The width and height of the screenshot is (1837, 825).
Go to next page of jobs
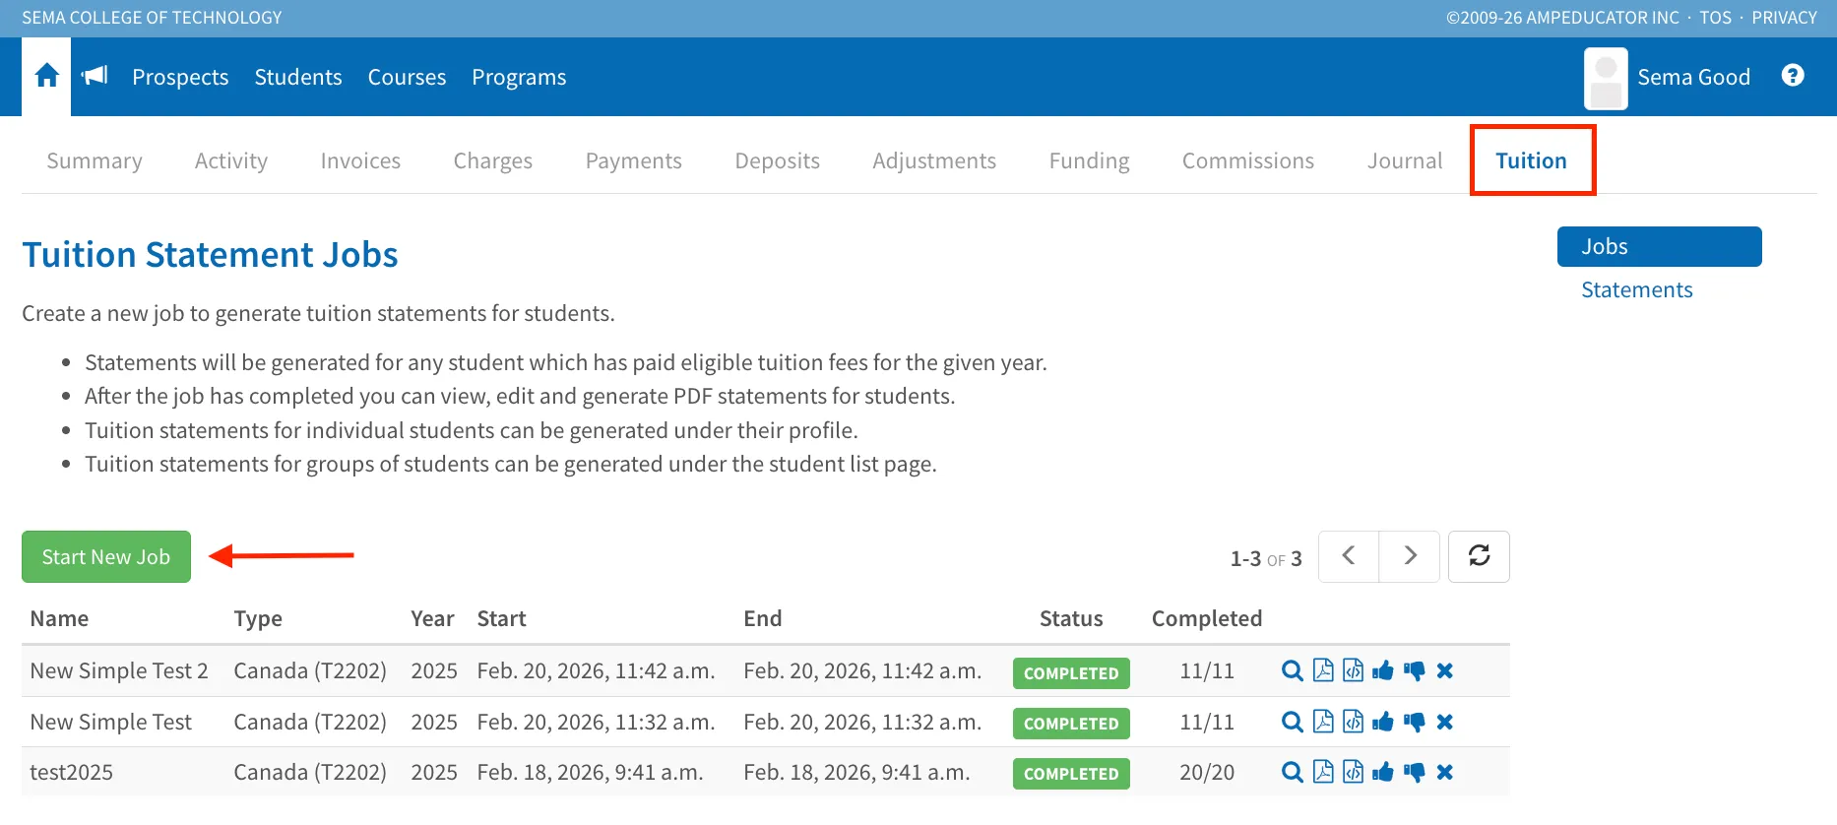[1410, 556]
